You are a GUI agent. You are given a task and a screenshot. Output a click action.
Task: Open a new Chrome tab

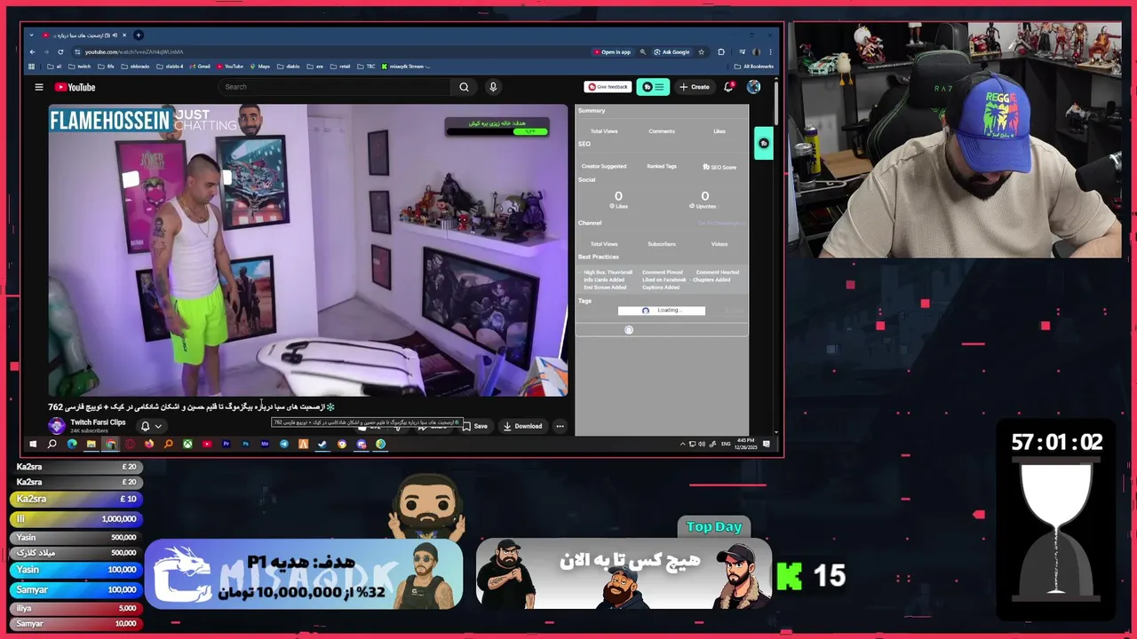coord(139,35)
